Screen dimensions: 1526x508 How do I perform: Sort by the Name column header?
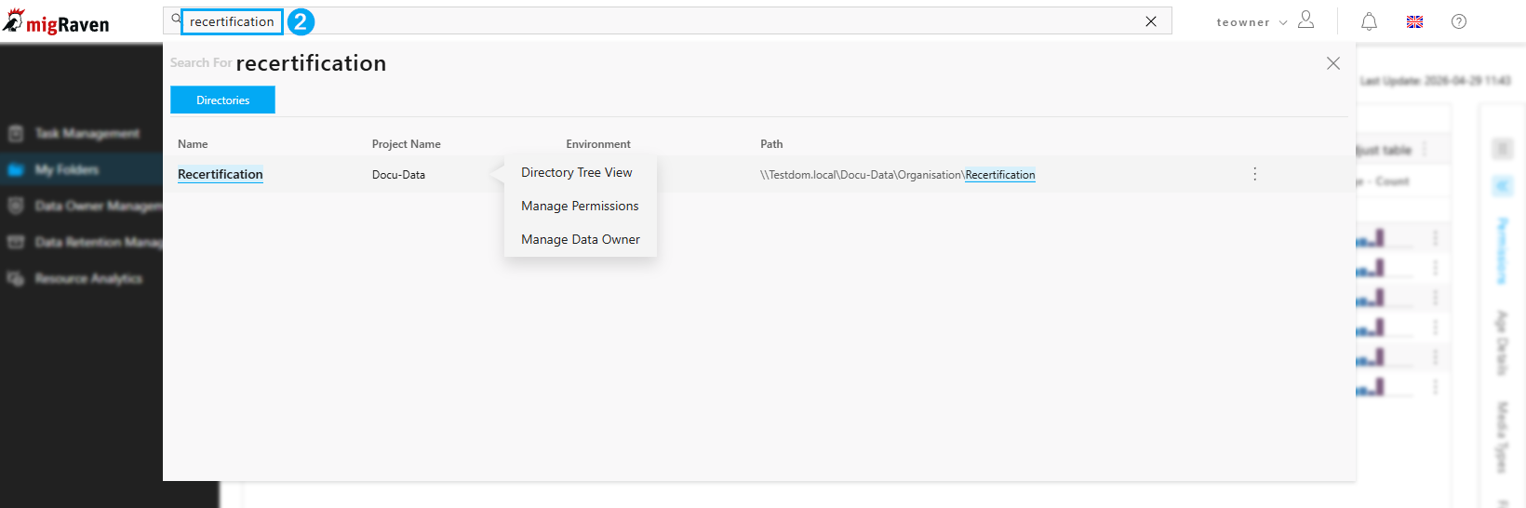(193, 144)
